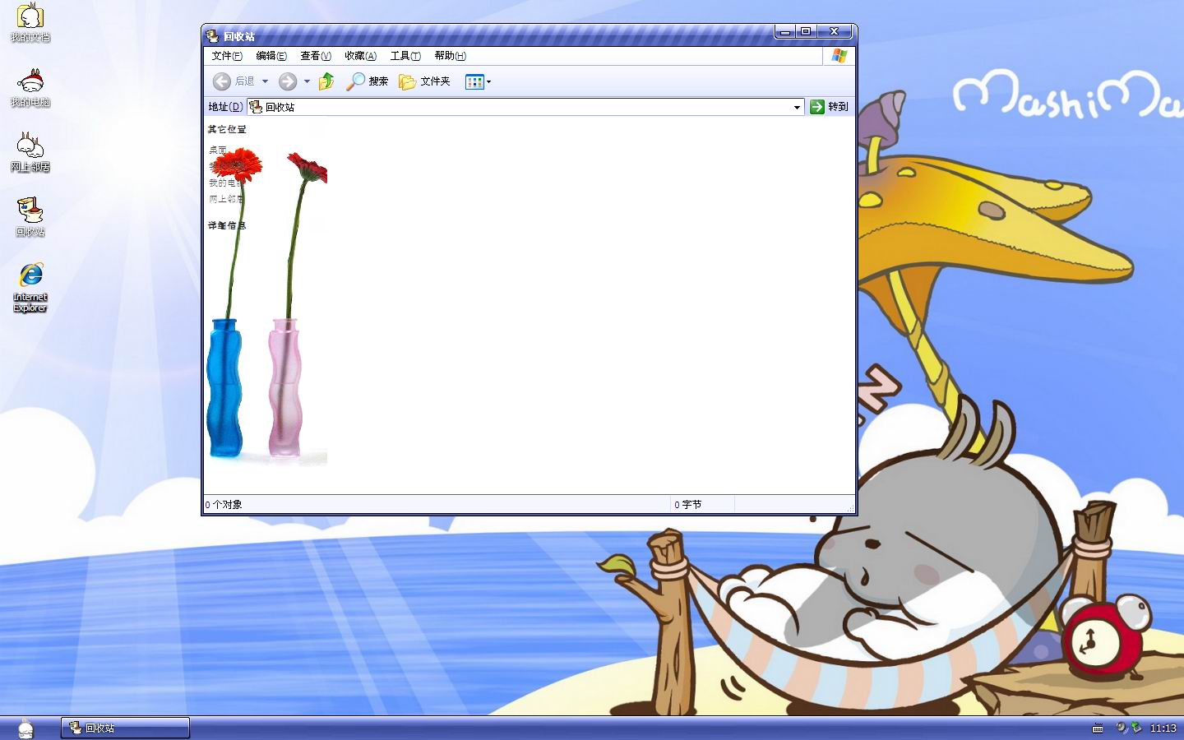Collapse the 其它位置 section header
The height and width of the screenshot is (740, 1184).
[x=227, y=129]
